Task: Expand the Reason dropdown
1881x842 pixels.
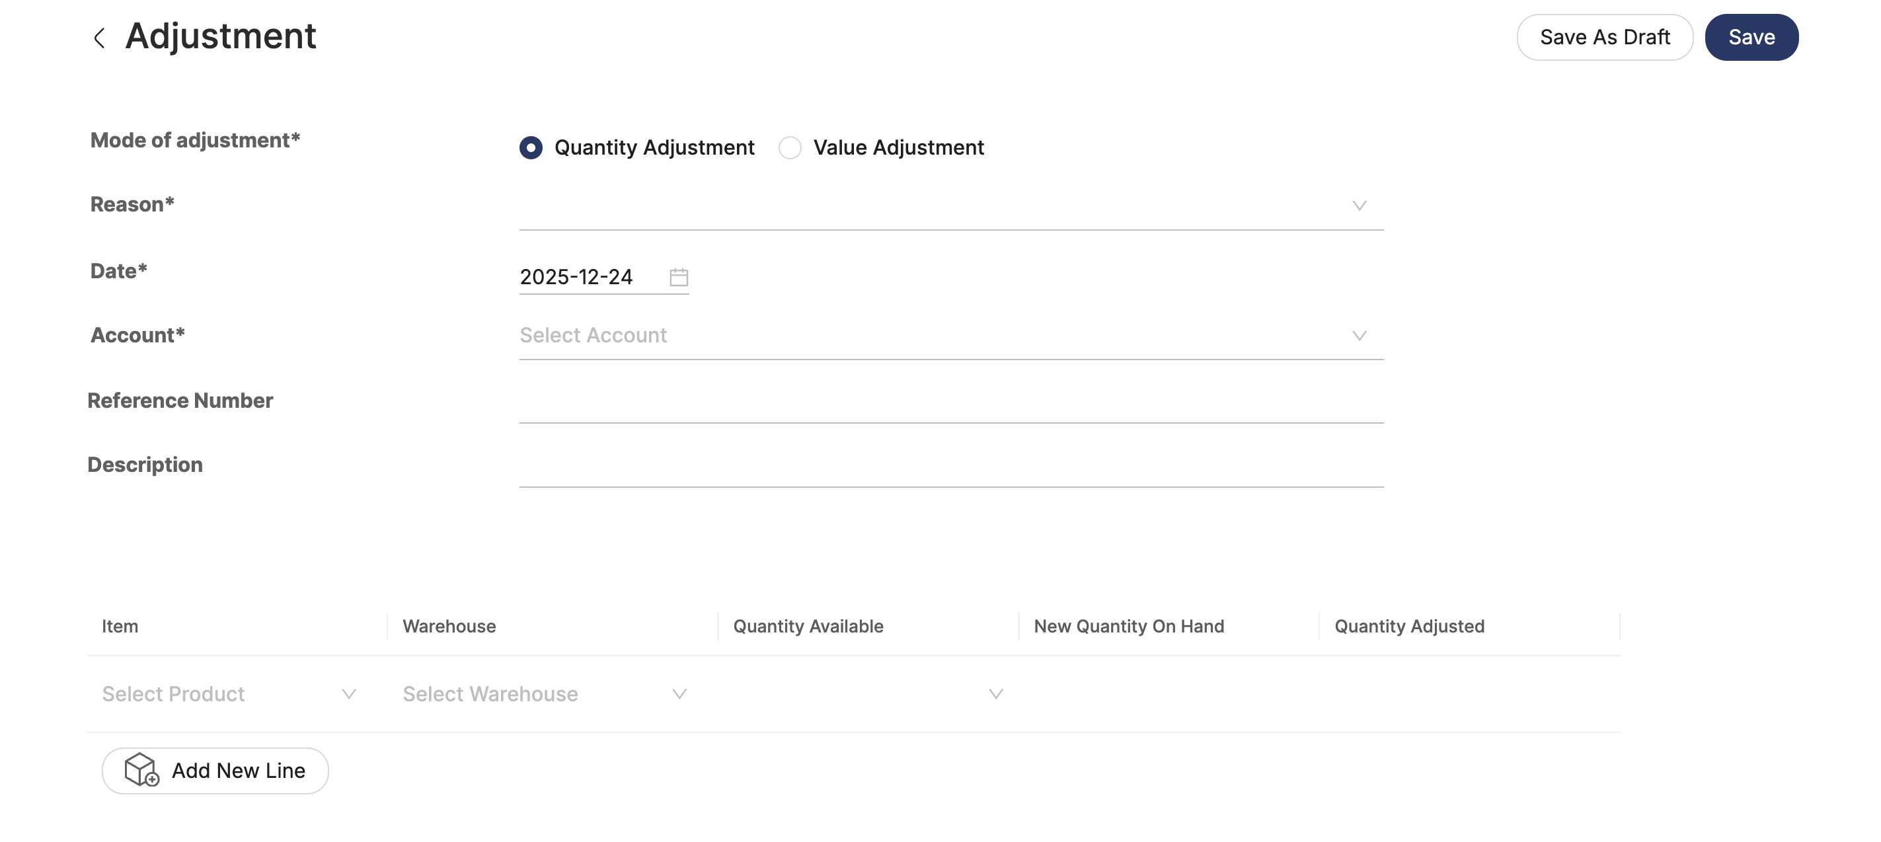Action: click(1358, 205)
